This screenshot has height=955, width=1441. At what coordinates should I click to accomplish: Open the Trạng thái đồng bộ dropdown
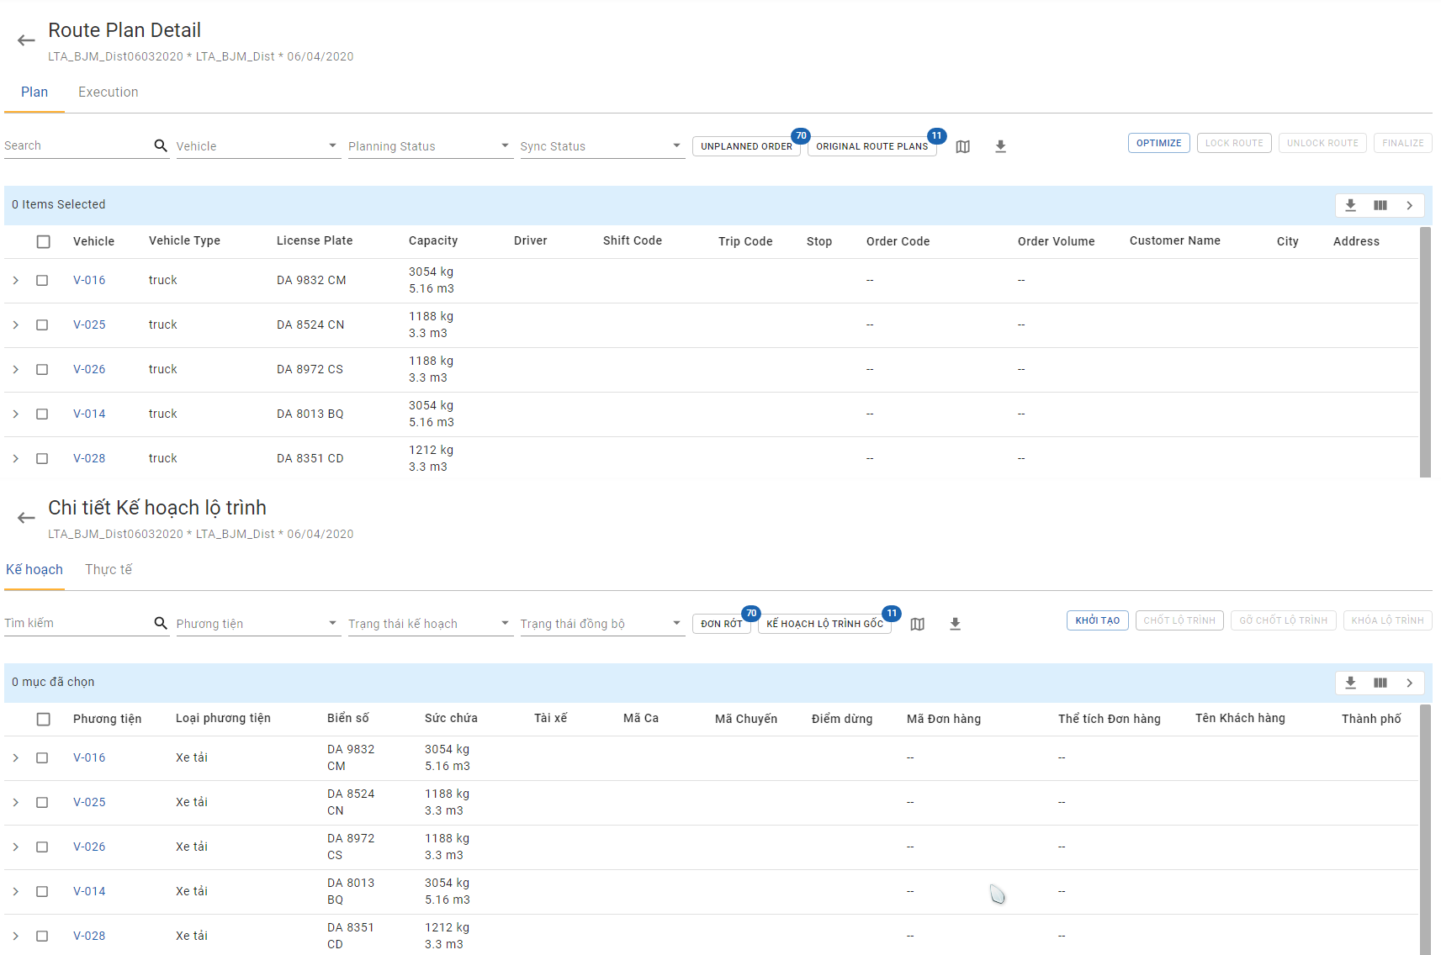point(602,624)
